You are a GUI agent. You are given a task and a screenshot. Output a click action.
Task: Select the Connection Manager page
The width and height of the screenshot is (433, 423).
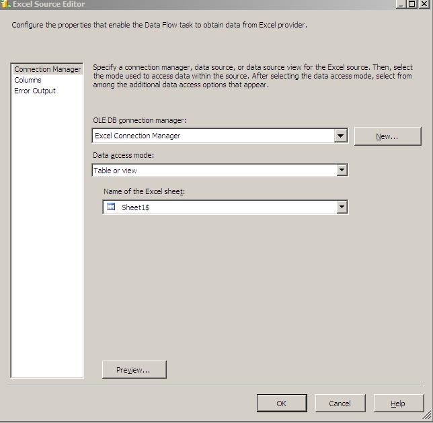[x=48, y=69]
